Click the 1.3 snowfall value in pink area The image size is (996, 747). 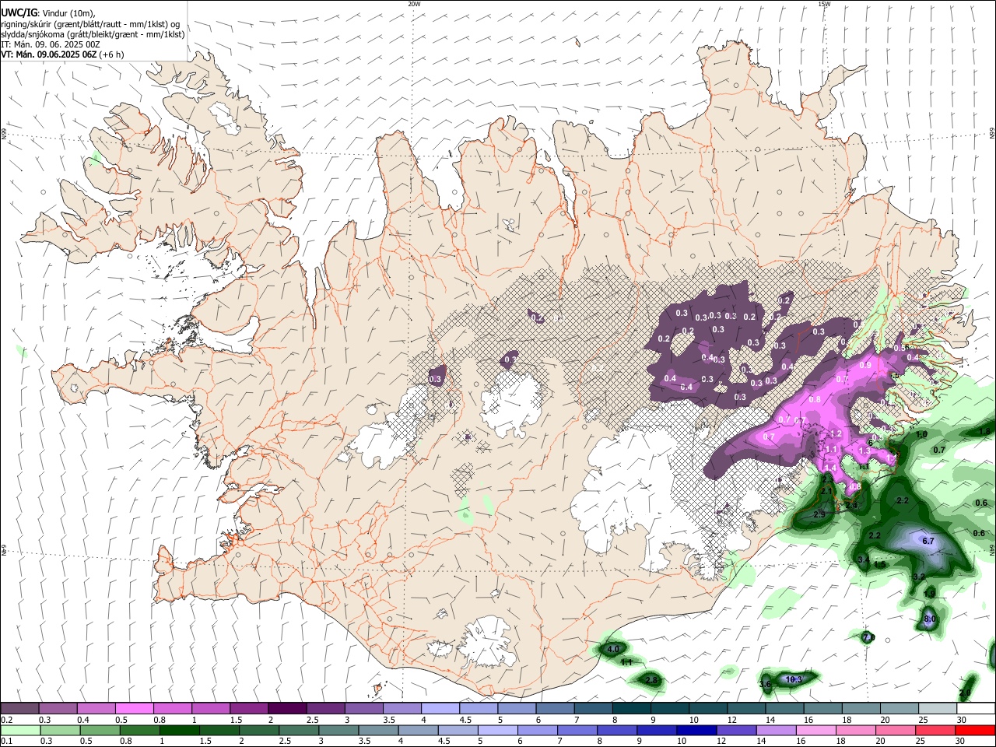864,451
